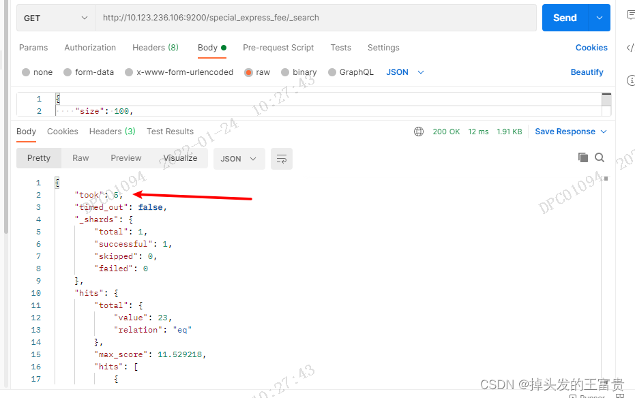This screenshot has width=635, height=398.
Task: Switch to the Params tab
Action: 33,47
